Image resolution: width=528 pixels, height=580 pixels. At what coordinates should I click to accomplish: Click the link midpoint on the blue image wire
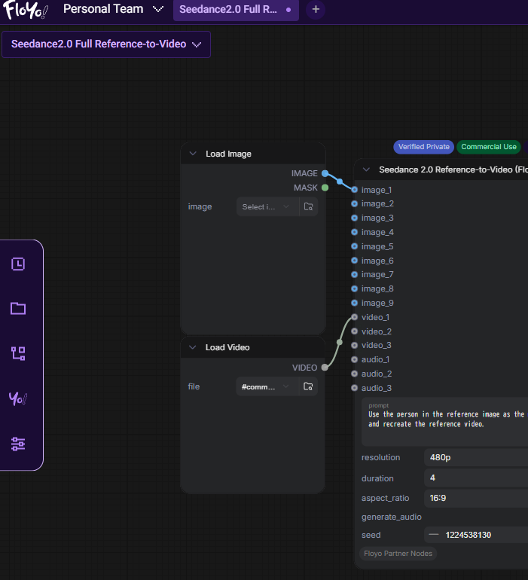pos(340,182)
